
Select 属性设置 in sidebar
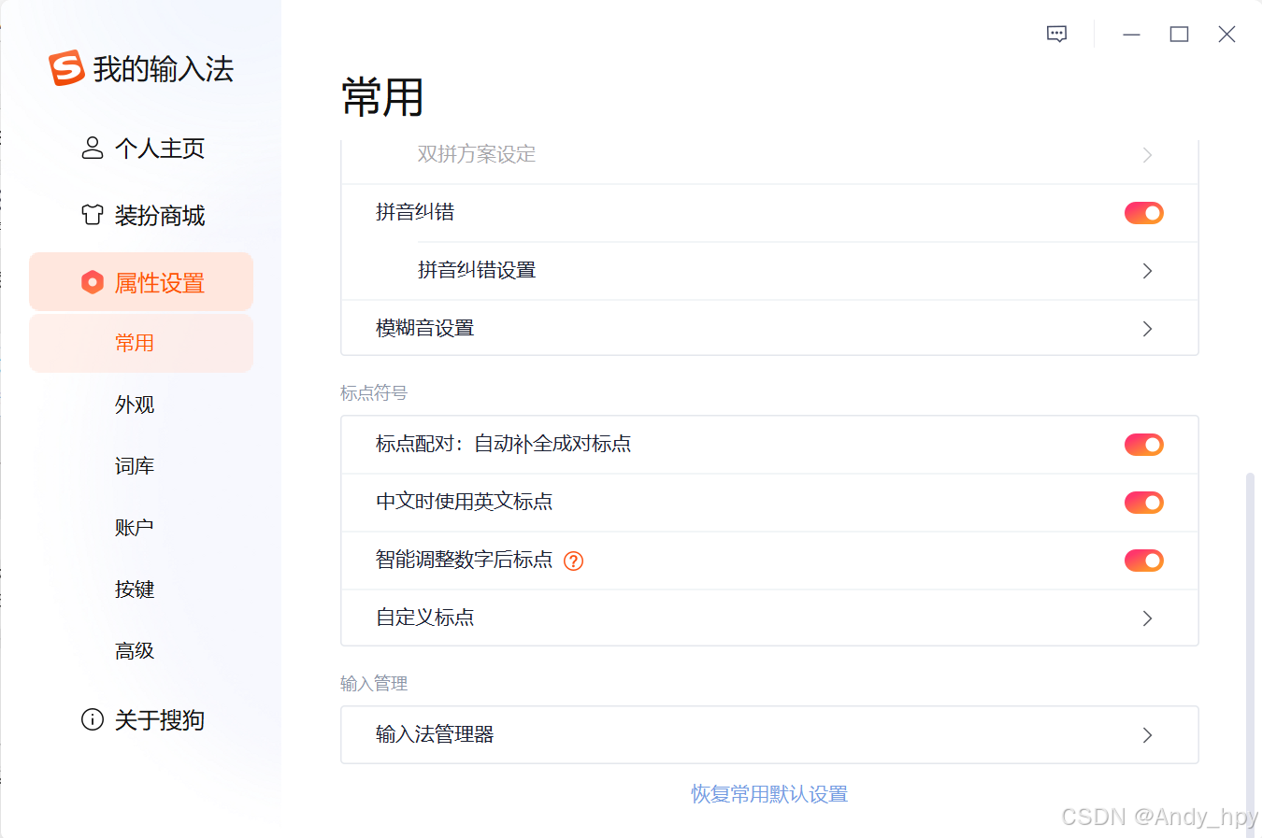pyautogui.click(x=141, y=281)
